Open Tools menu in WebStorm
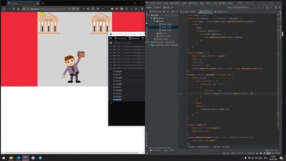The height and width of the screenshot is (161, 286). pyautogui.click(x=209, y=3)
